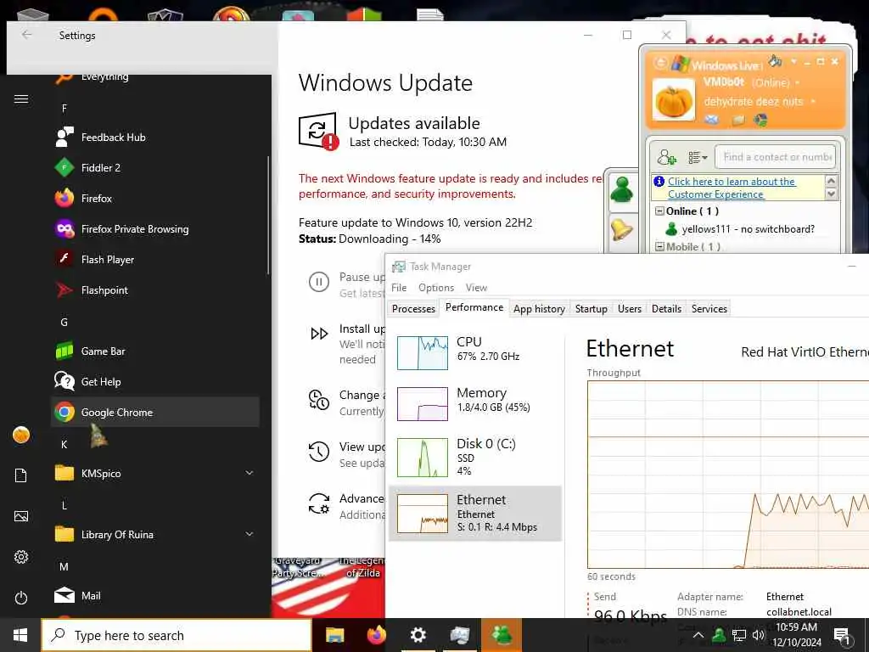The width and height of the screenshot is (869, 652).
Task: Open Messenger show menu arrow in title bar
Action: click(x=793, y=60)
